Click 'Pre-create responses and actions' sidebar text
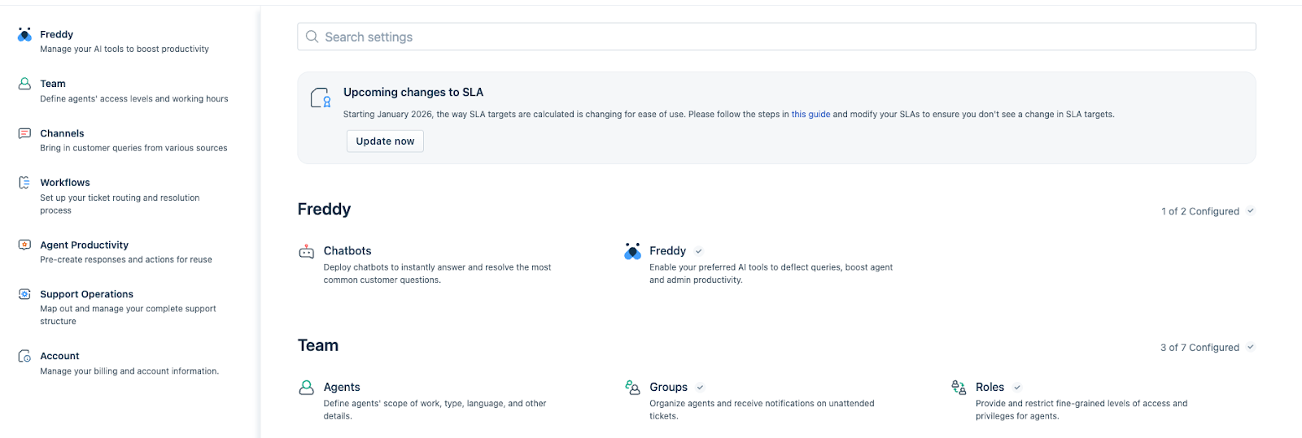The image size is (1302, 438). 126,260
